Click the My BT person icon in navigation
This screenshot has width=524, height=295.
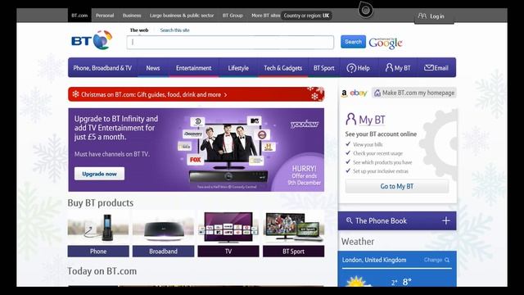click(389, 67)
